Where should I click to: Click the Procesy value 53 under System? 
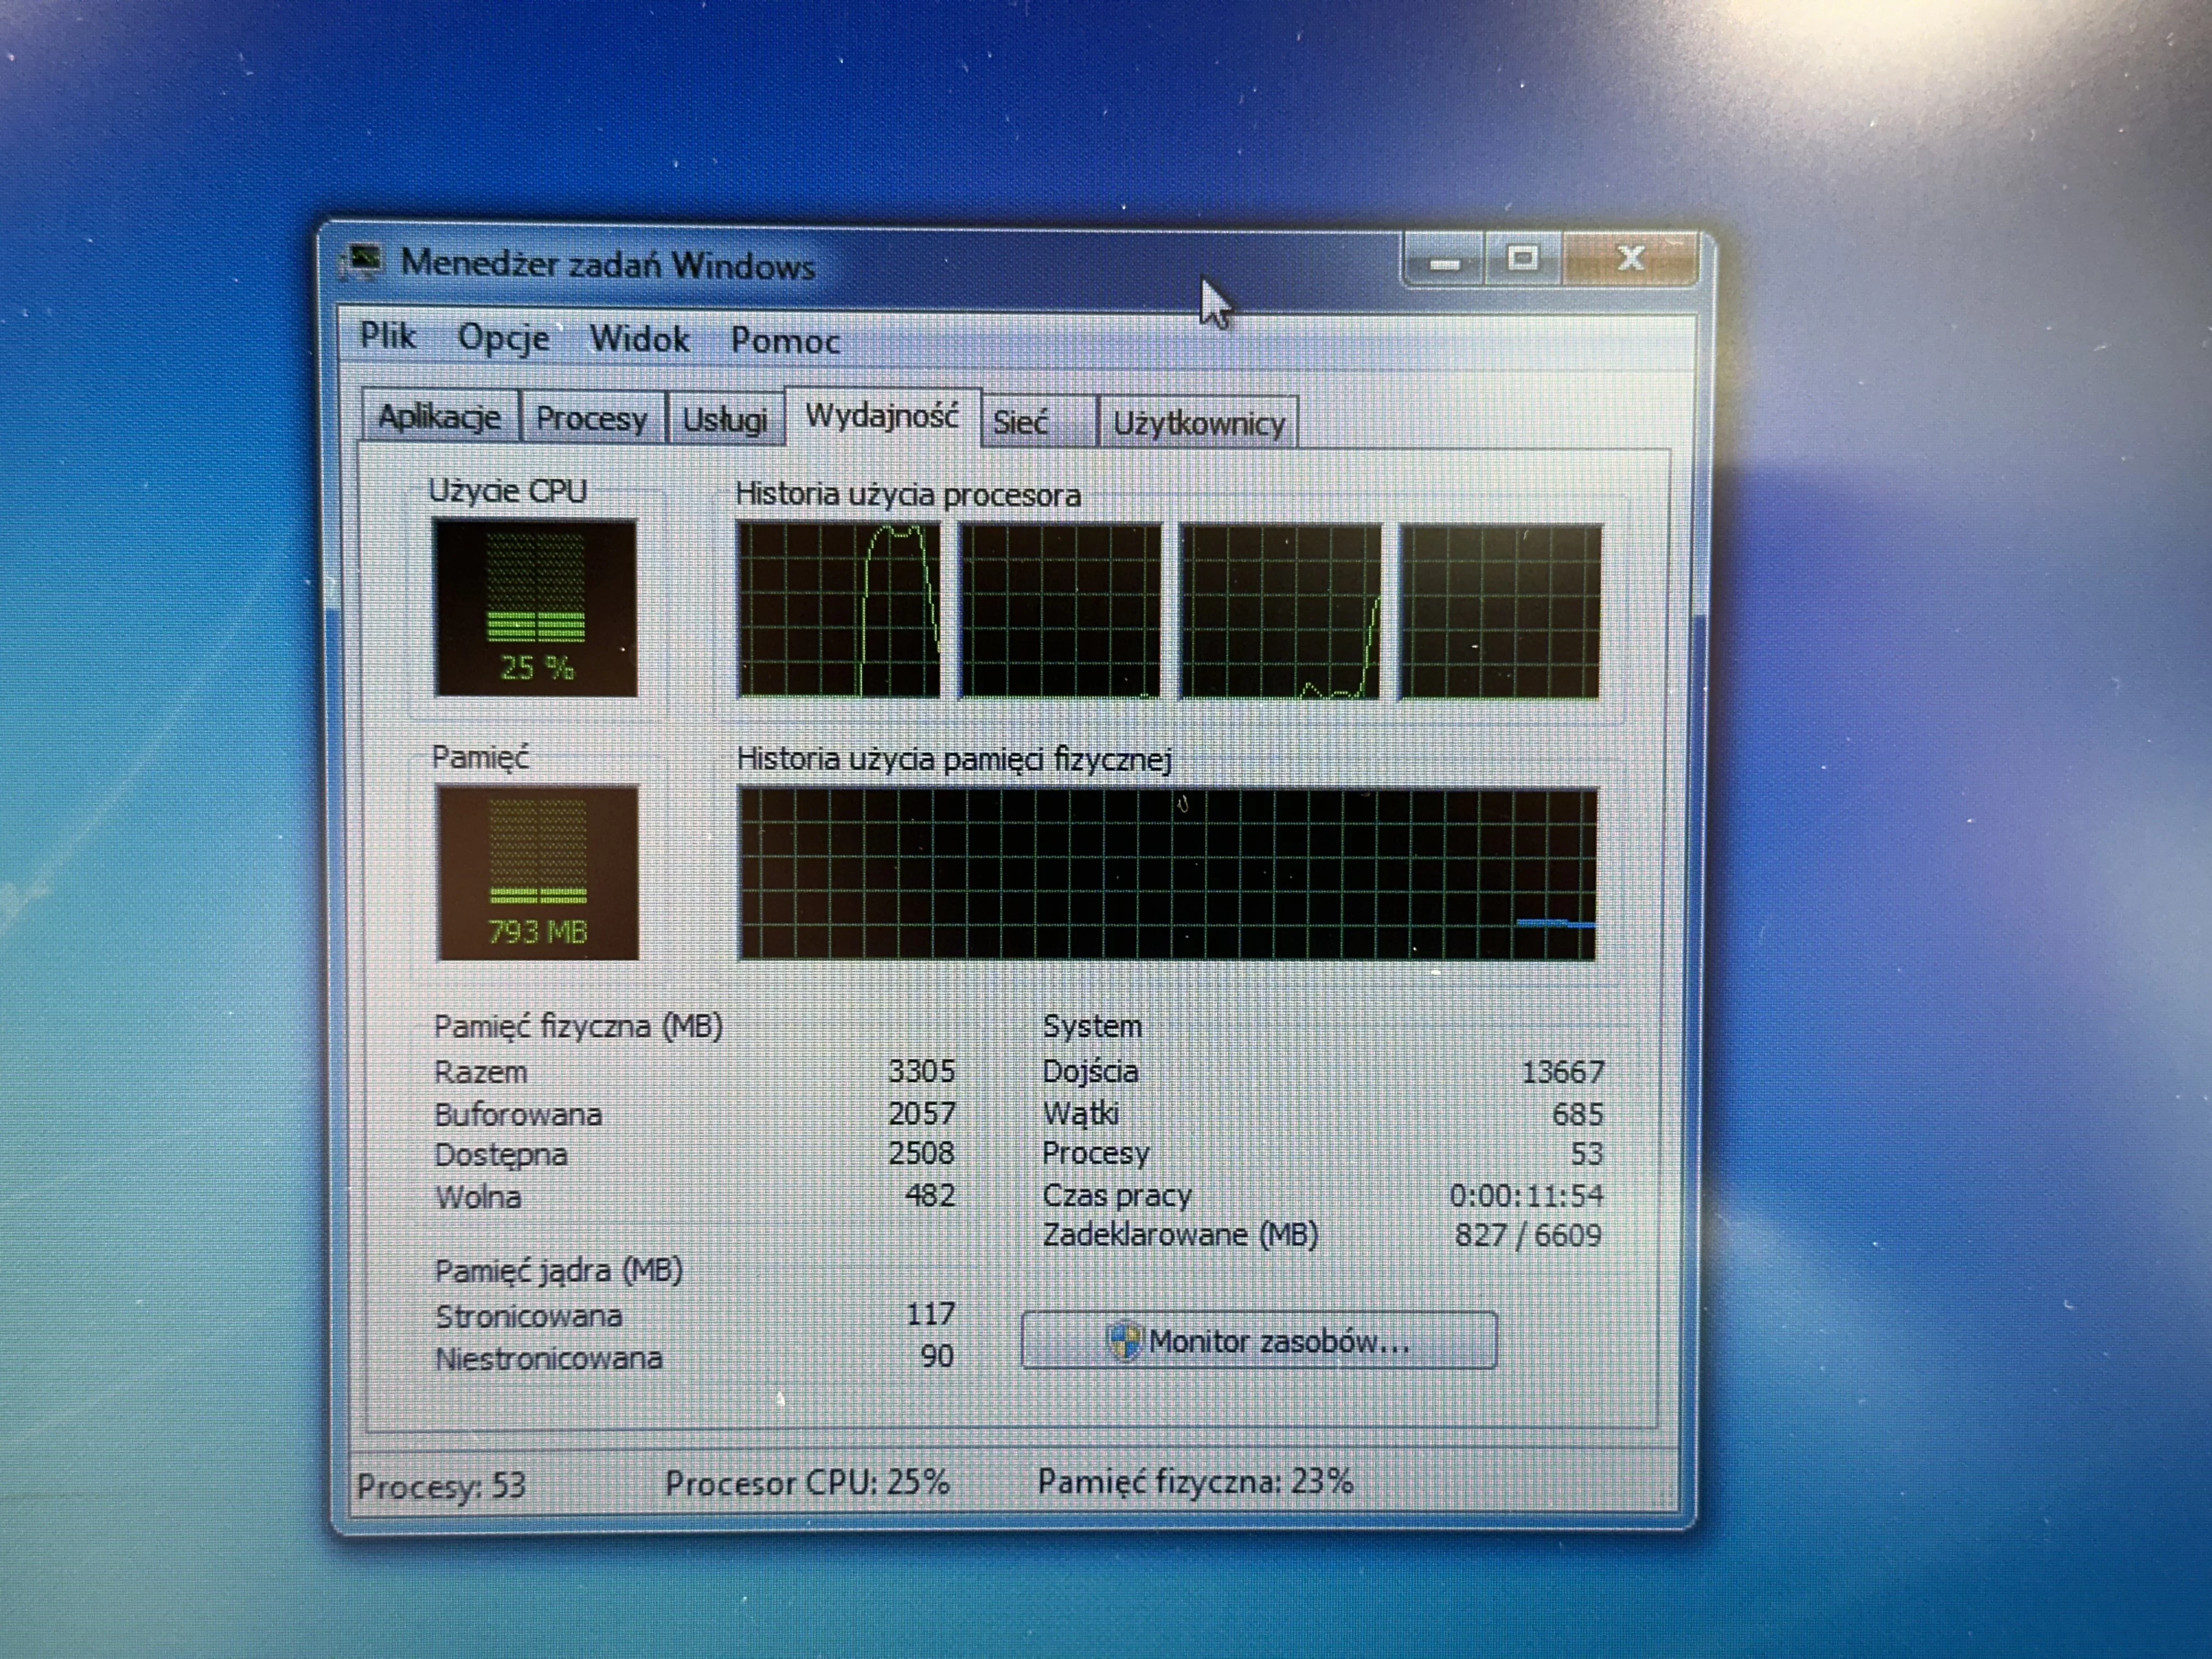click(1586, 1154)
